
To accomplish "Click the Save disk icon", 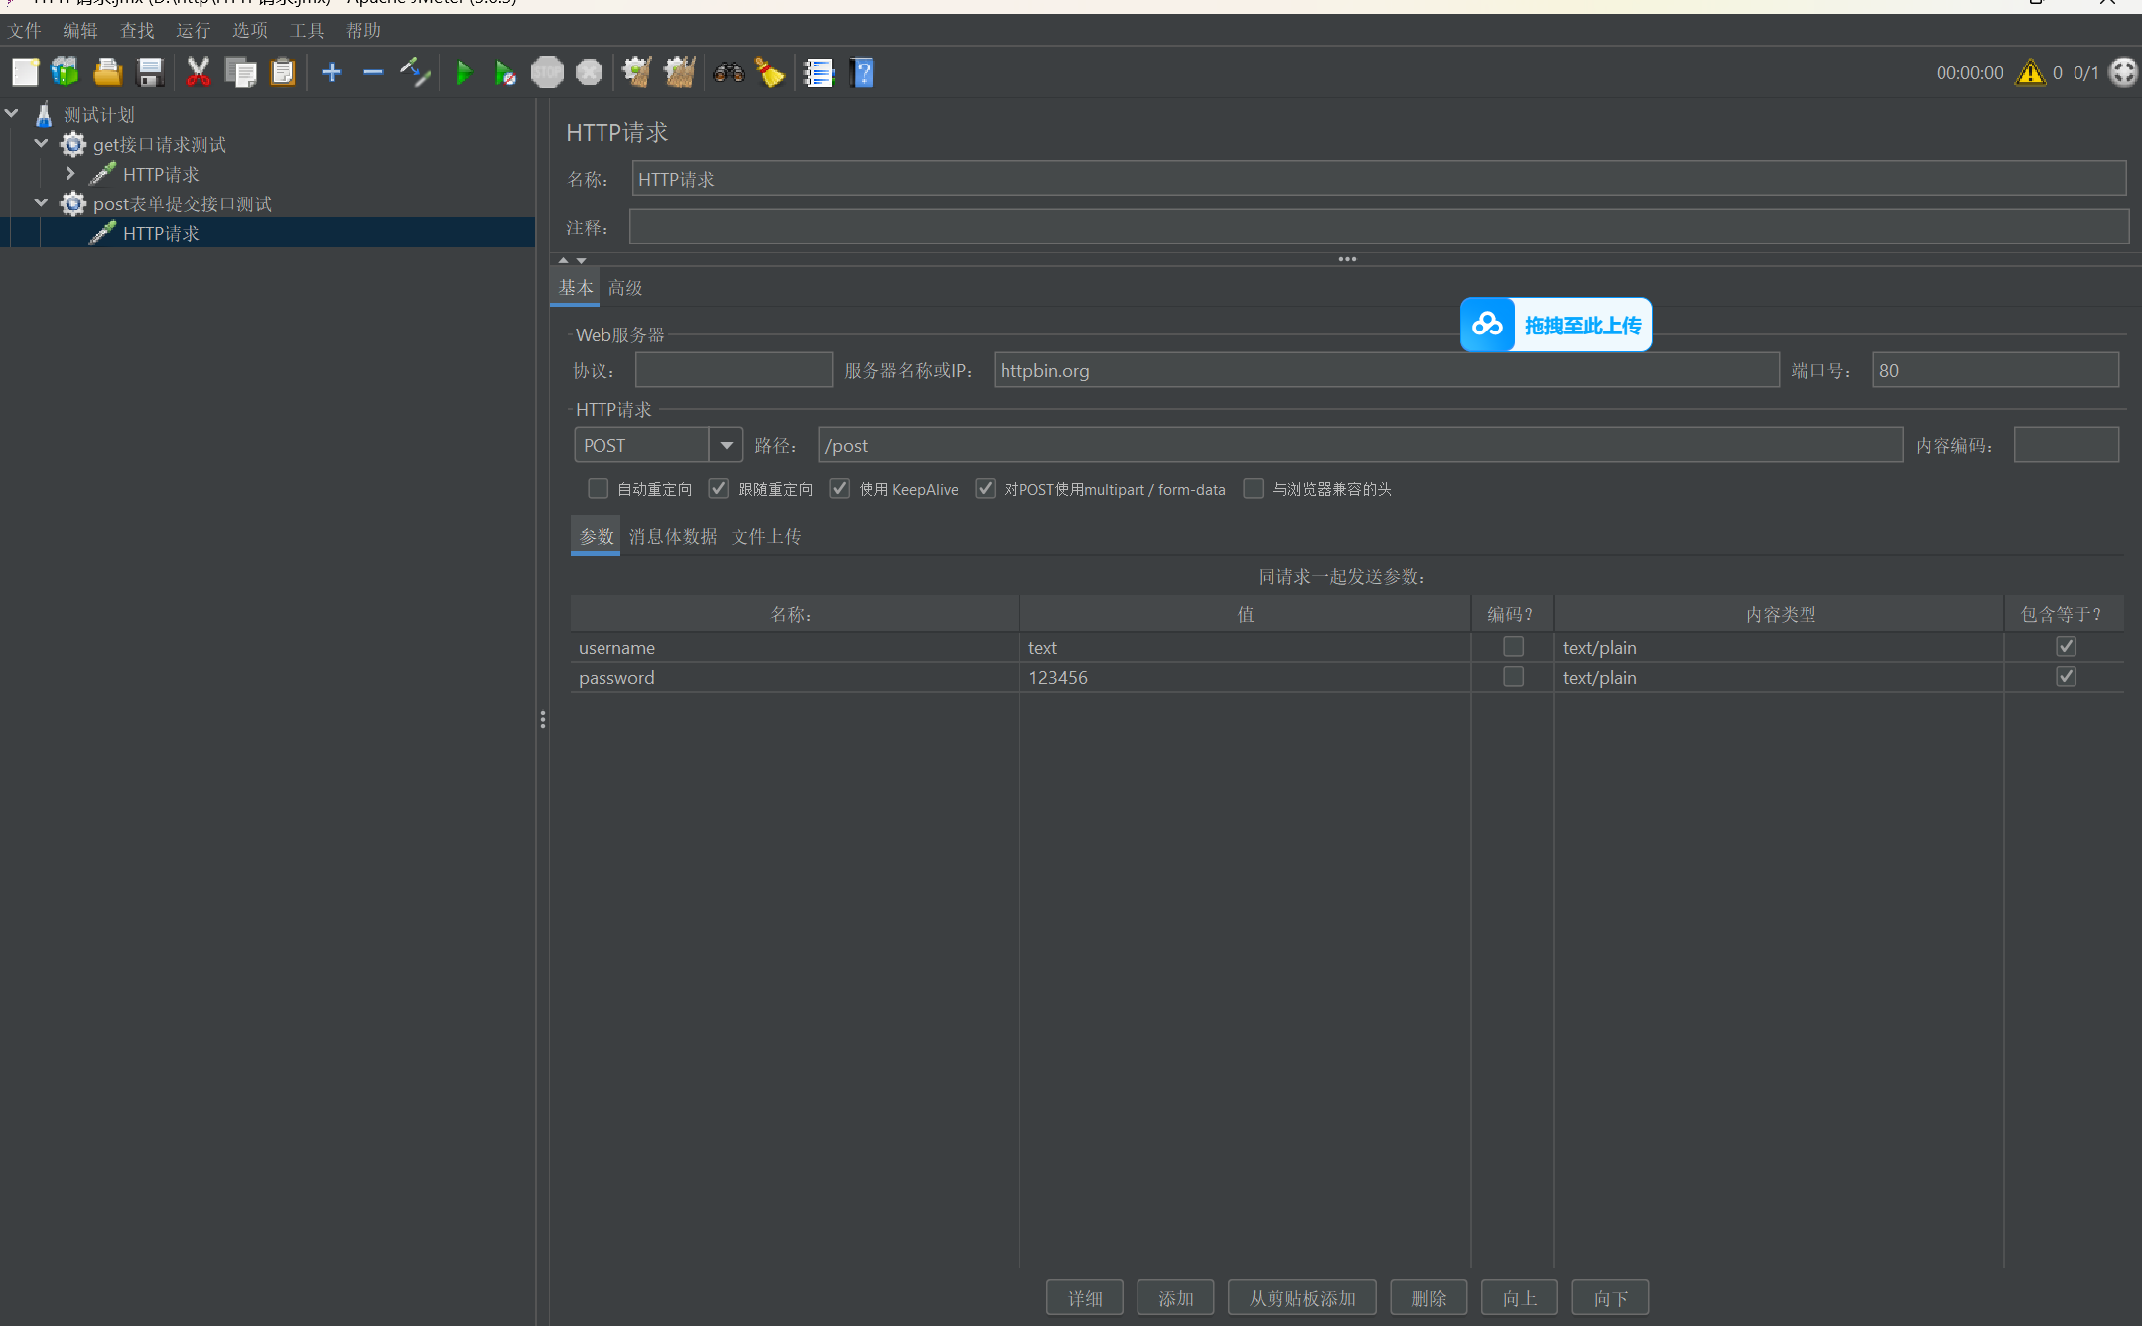I will [x=150, y=72].
